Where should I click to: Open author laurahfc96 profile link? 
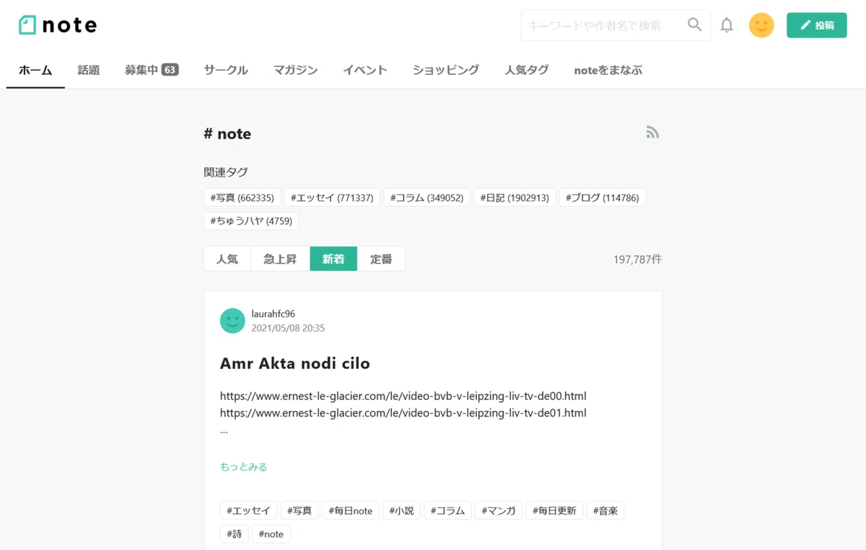(x=273, y=314)
